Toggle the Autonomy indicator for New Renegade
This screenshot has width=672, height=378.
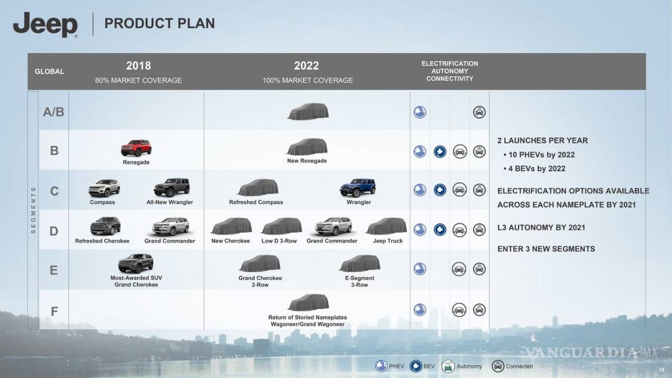click(x=460, y=151)
